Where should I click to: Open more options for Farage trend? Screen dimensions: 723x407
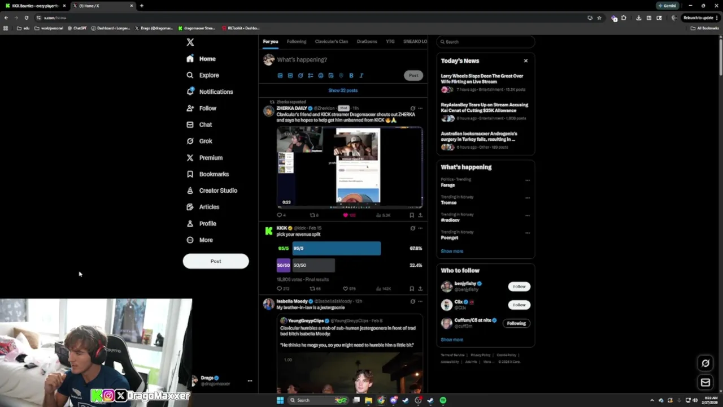528,180
